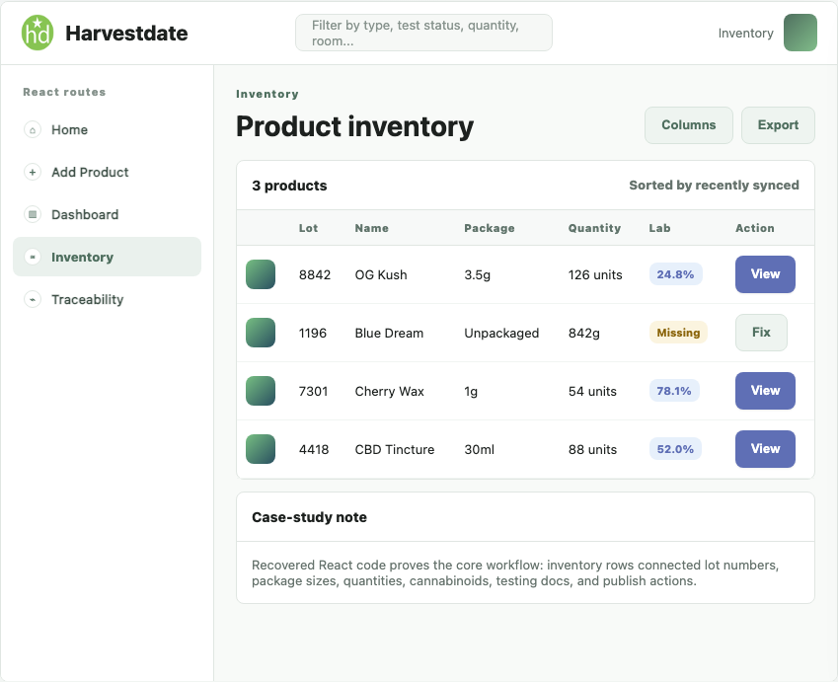Click the 126 units quantity
Viewport: 838px width, 682px height.
595,274
